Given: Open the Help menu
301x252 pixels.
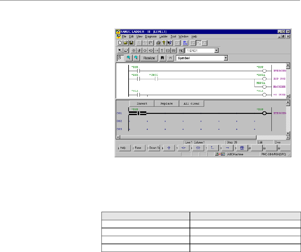Looking at the screenshot, I should pos(194,36).
